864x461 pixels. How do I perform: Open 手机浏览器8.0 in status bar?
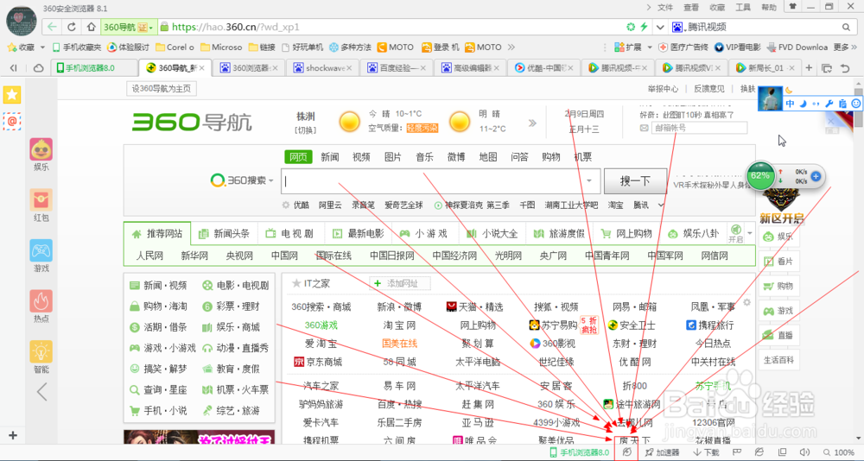tap(580, 452)
